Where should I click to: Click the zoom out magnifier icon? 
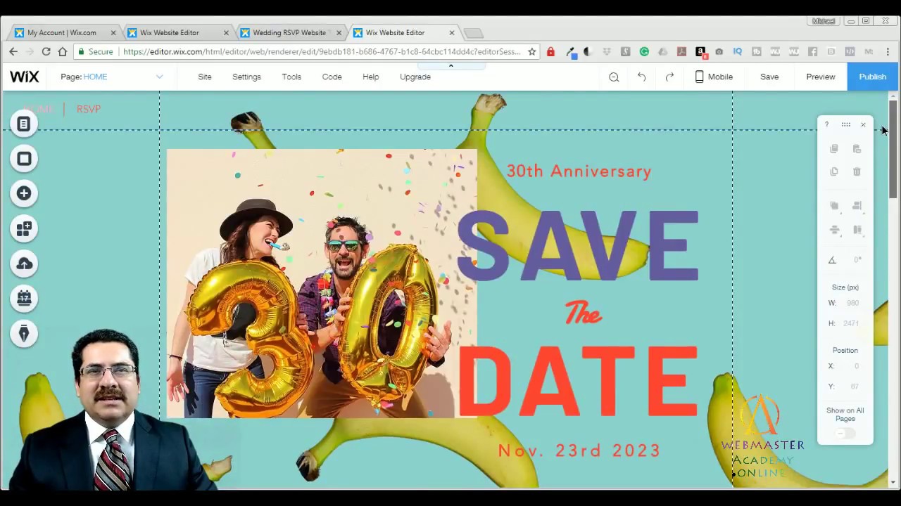coord(614,77)
